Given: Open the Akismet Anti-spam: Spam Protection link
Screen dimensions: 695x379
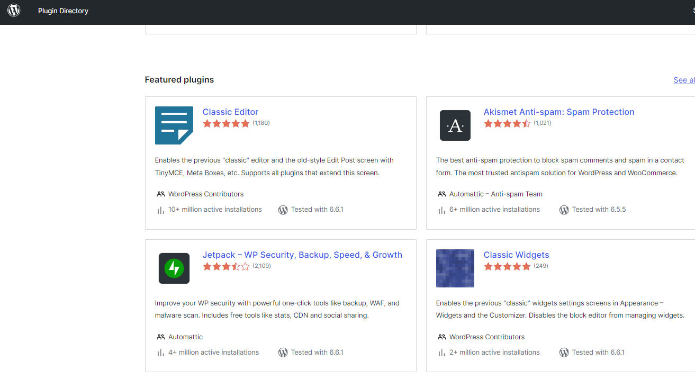Looking at the screenshot, I should tap(558, 112).
